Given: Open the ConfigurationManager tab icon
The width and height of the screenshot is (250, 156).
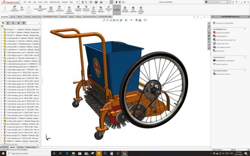Looking at the screenshot, I should coord(13,23).
